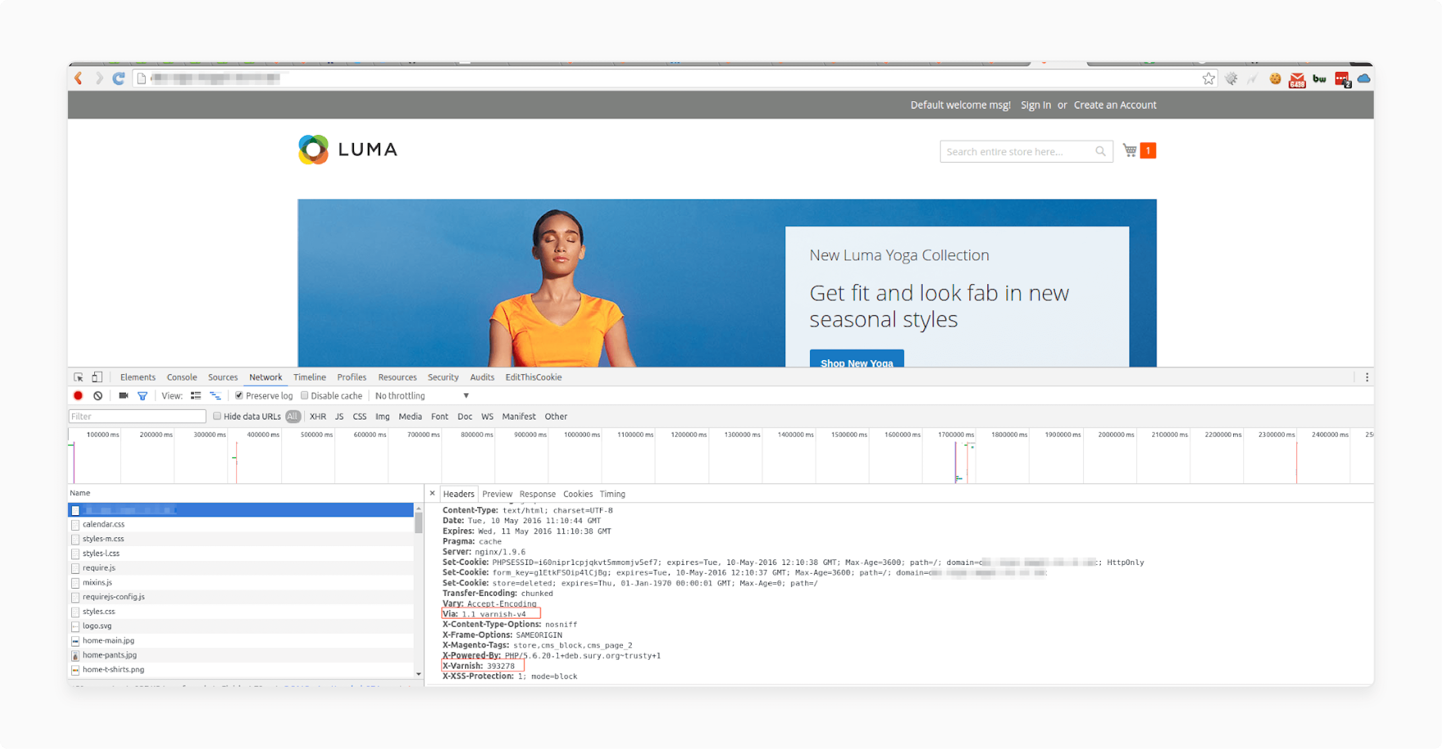
Task: Open the Timing tab of the request
Action: pos(612,494)
